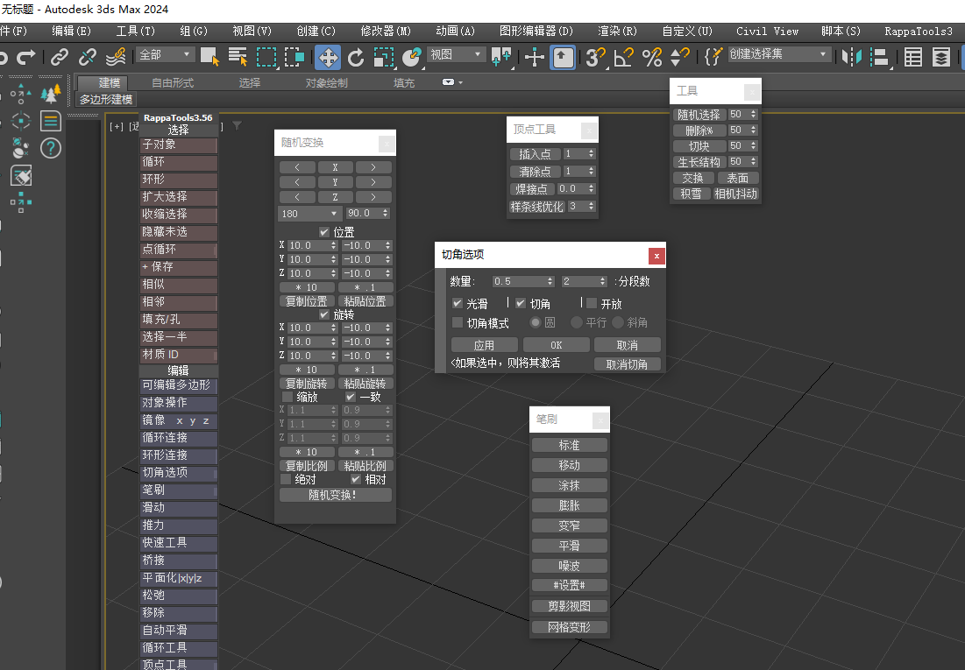
Task: Click the Redo arrow in main toolbar
Action: pos(25,57)
